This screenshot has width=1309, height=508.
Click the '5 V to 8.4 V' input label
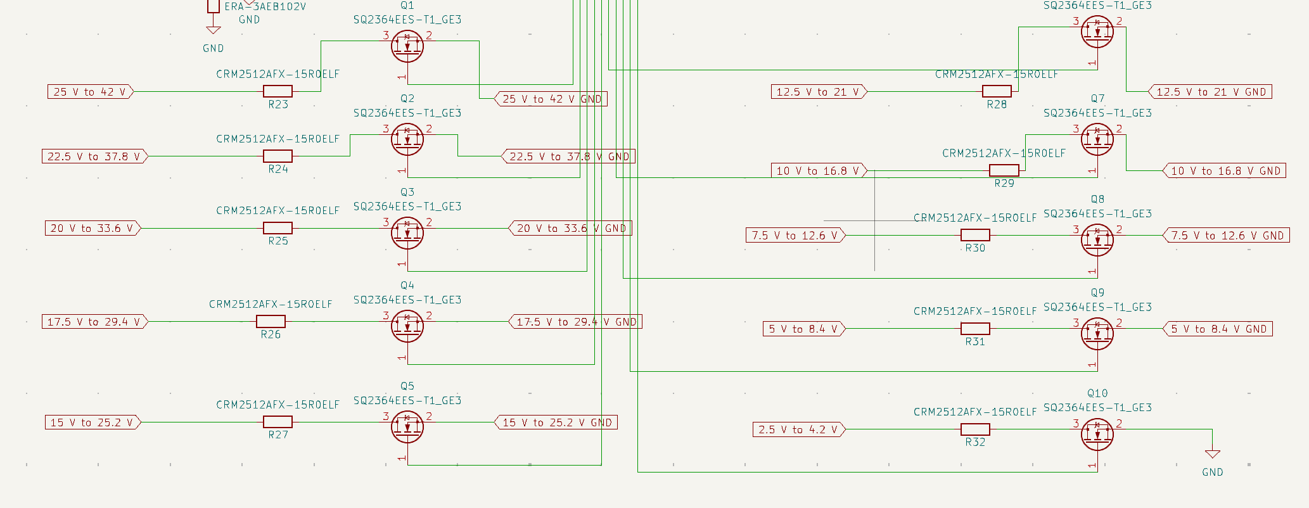pyautogui.click(x=804, y=329)
